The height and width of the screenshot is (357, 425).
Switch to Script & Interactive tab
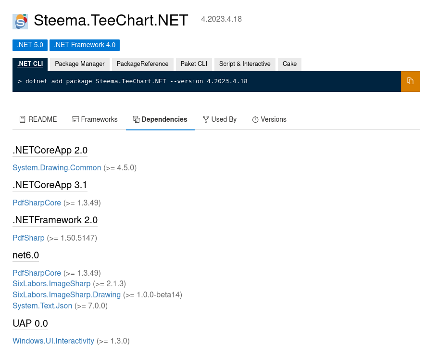click(x=245, y=64)
